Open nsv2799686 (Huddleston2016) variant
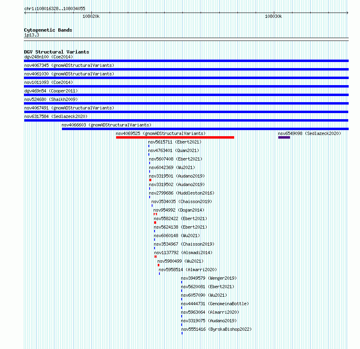 tap(182, 193)
